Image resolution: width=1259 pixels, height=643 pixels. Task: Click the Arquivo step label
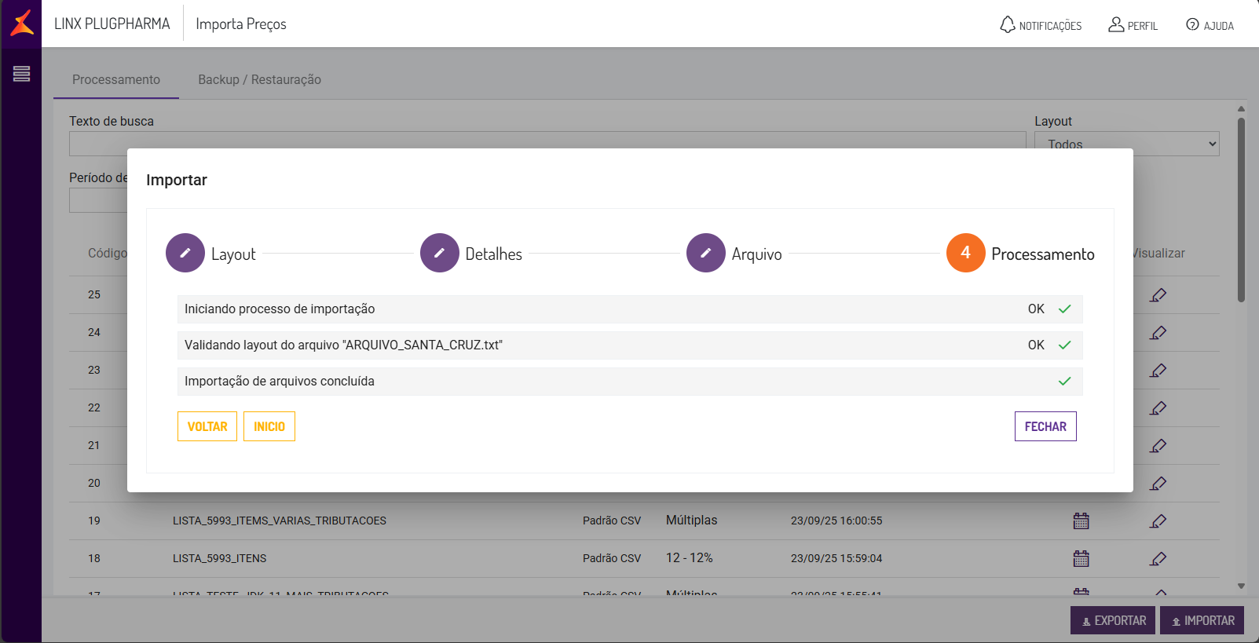tap(756, 254)
